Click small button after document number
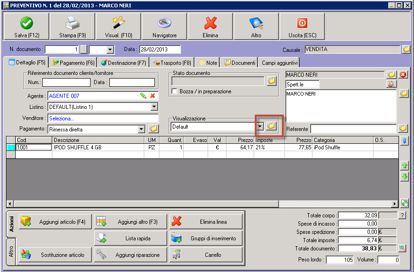The height and width of the screenshot is (272, 414). click(x=84, y=49)
